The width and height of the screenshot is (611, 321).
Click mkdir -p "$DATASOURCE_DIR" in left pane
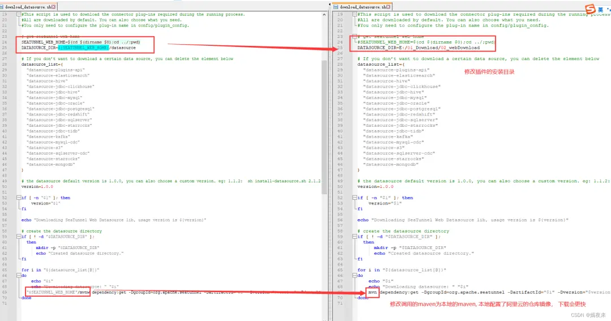pos(68,247)
